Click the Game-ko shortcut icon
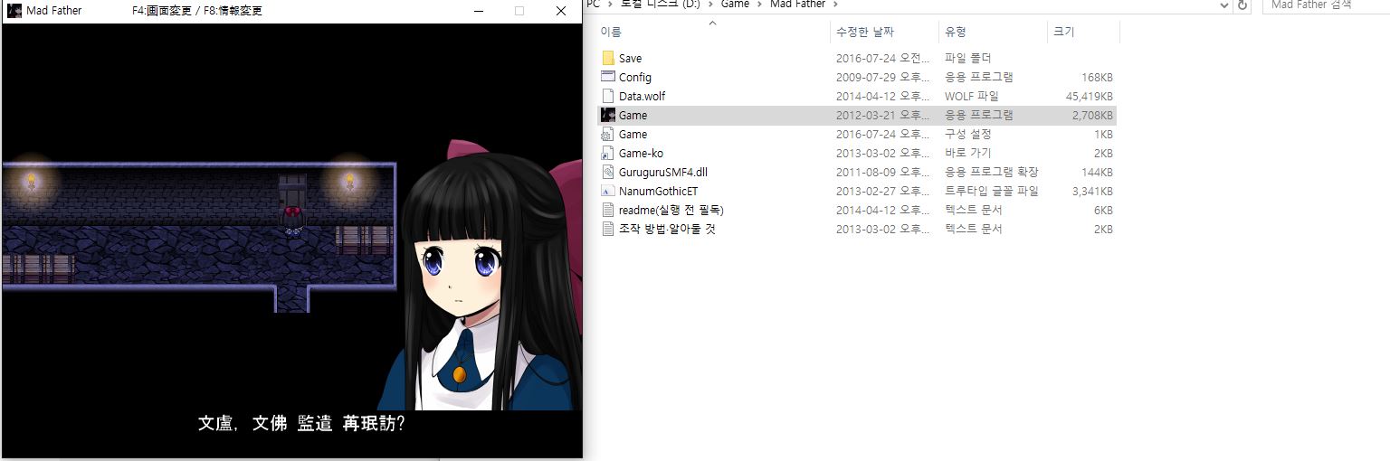 608,153
